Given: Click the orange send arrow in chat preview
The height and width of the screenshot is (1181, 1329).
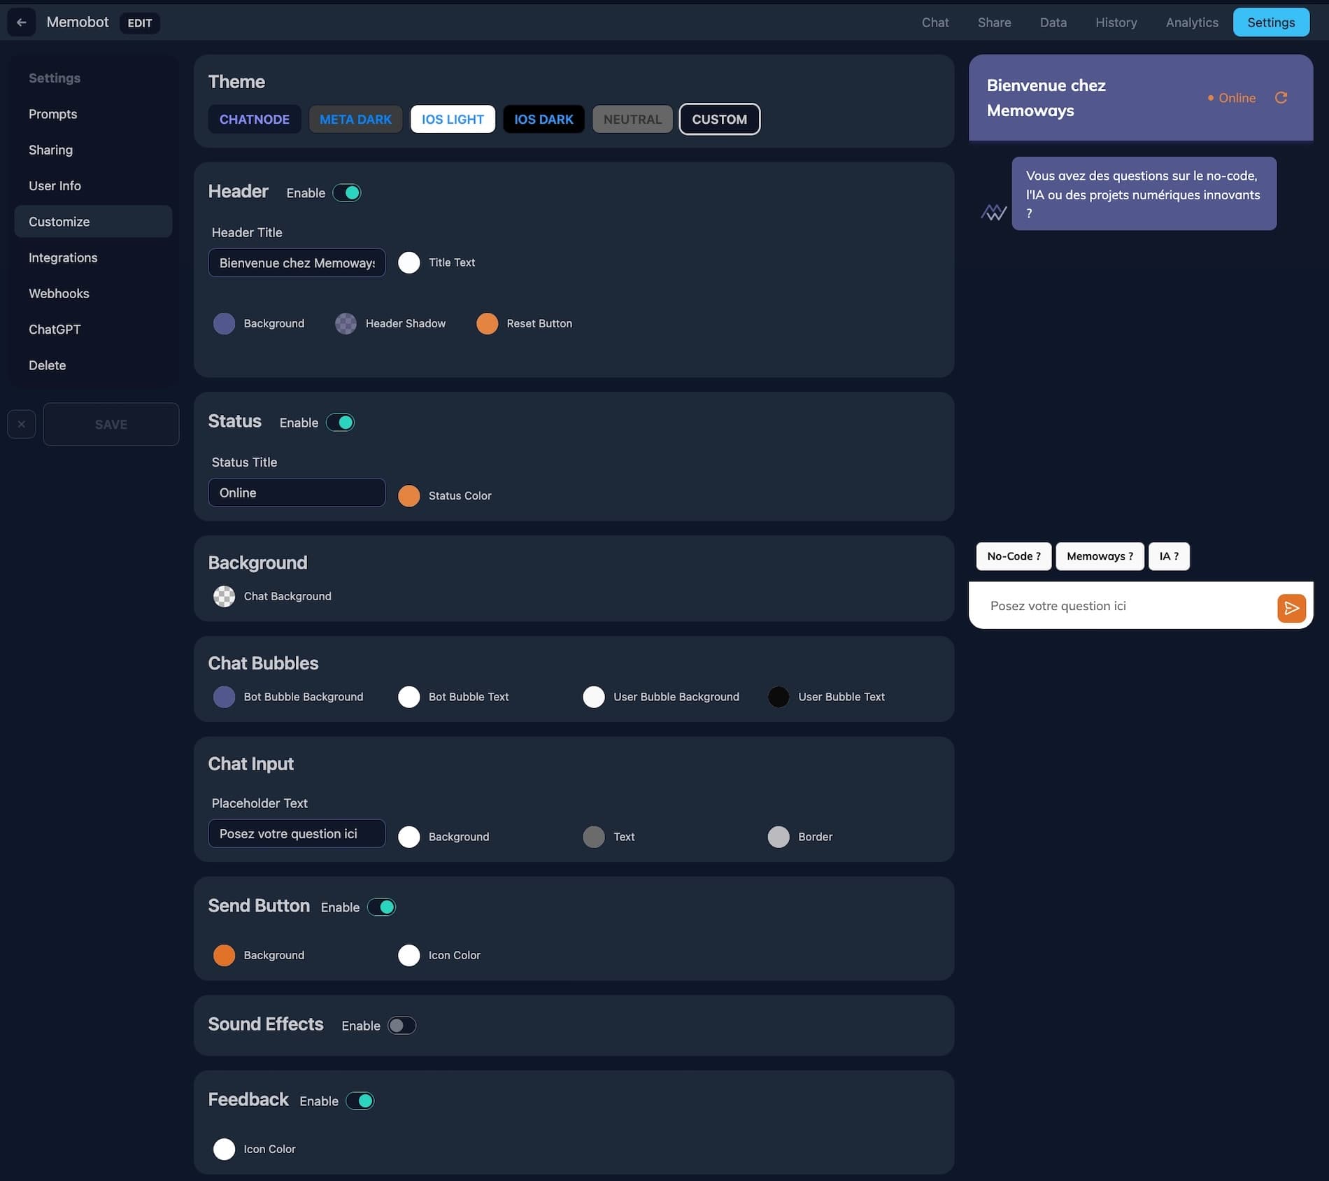Looking at the screenshot, I should [x=1291, y=608].
